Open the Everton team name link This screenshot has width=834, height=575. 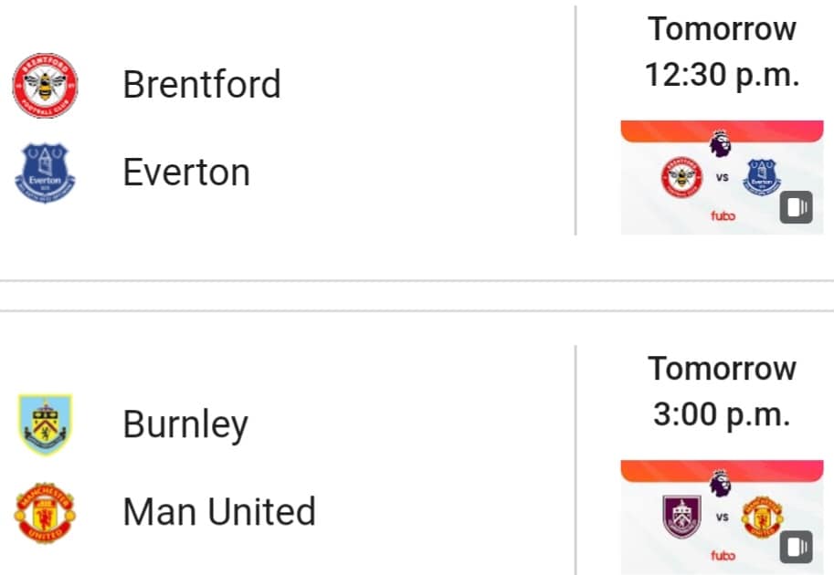pos(186,172)
